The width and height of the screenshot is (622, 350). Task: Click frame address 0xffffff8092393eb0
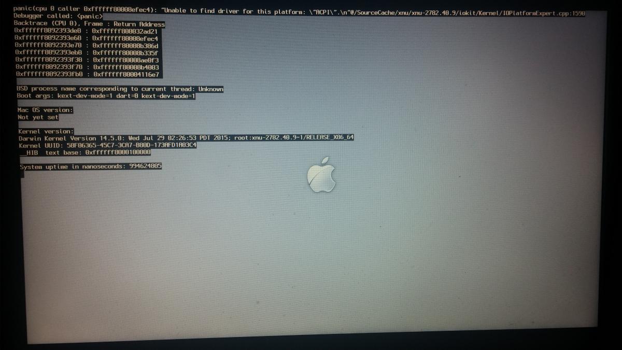(48, 53)
